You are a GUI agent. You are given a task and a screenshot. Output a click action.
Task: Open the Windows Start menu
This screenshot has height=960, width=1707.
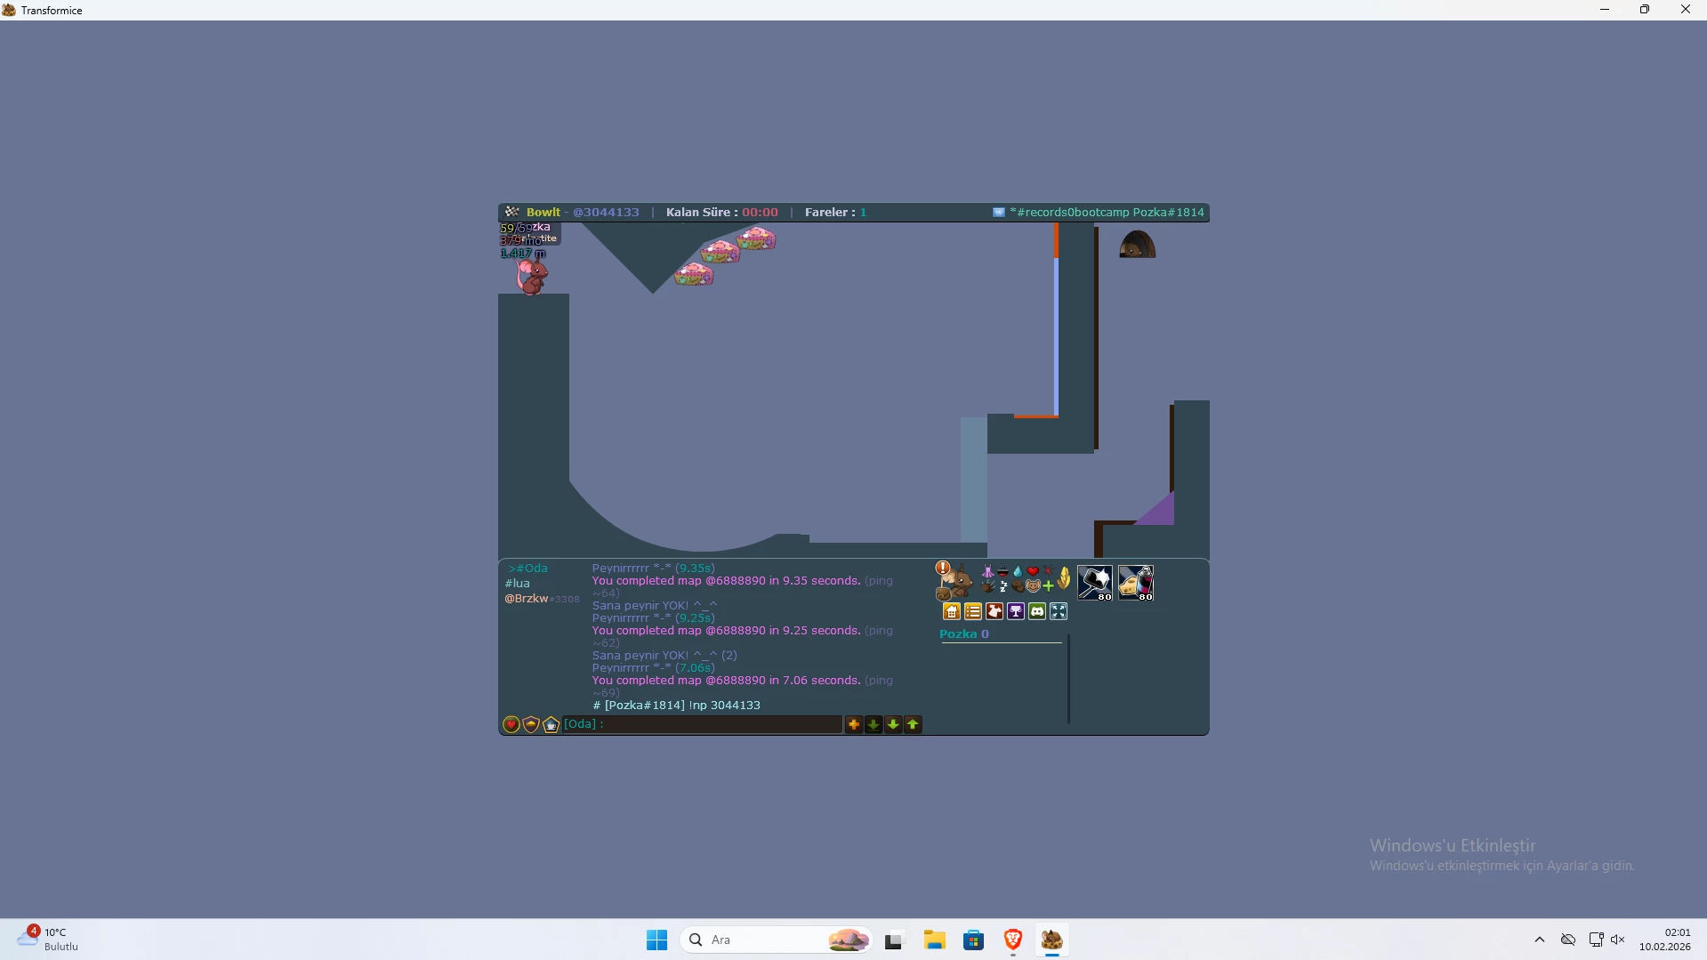(x=656, y=940)
